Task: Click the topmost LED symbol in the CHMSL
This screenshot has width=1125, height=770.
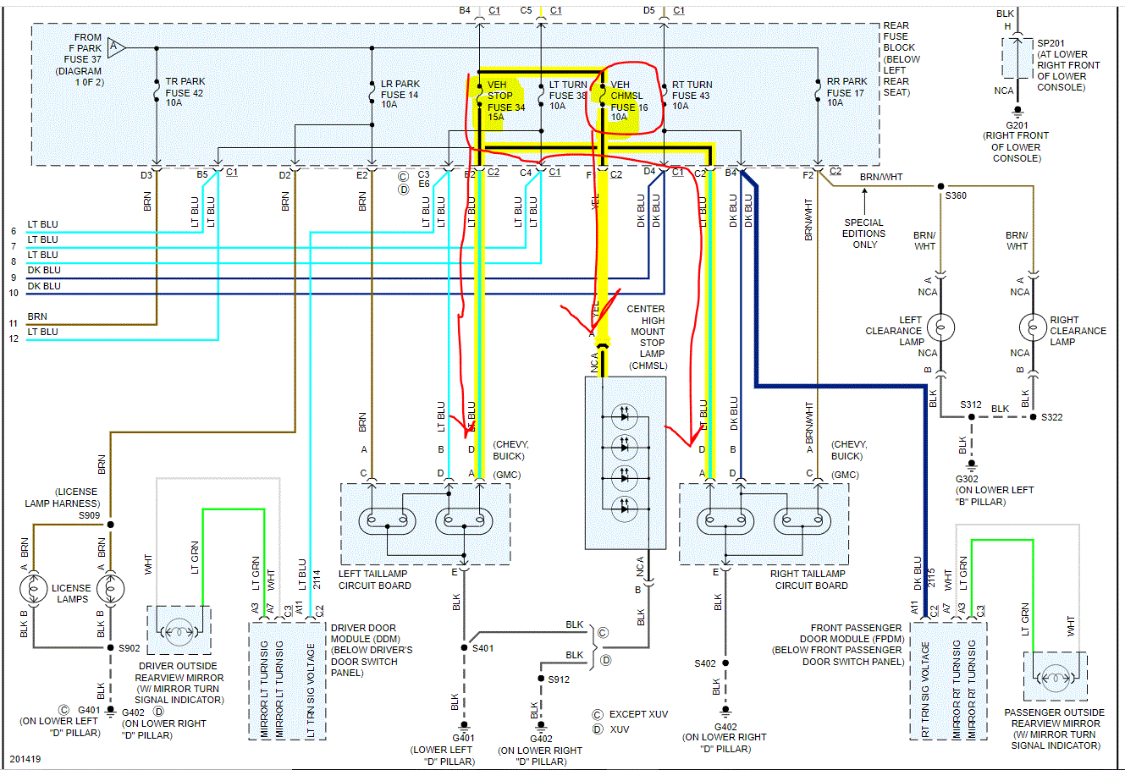Action: (x=625, y=416)
